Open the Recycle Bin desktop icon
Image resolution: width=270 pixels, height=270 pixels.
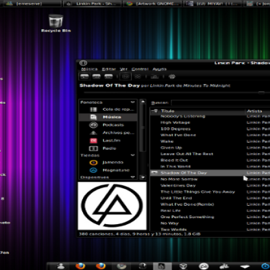pos(56,24)
